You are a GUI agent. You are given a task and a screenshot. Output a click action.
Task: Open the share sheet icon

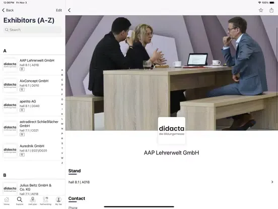click(271, 10)
